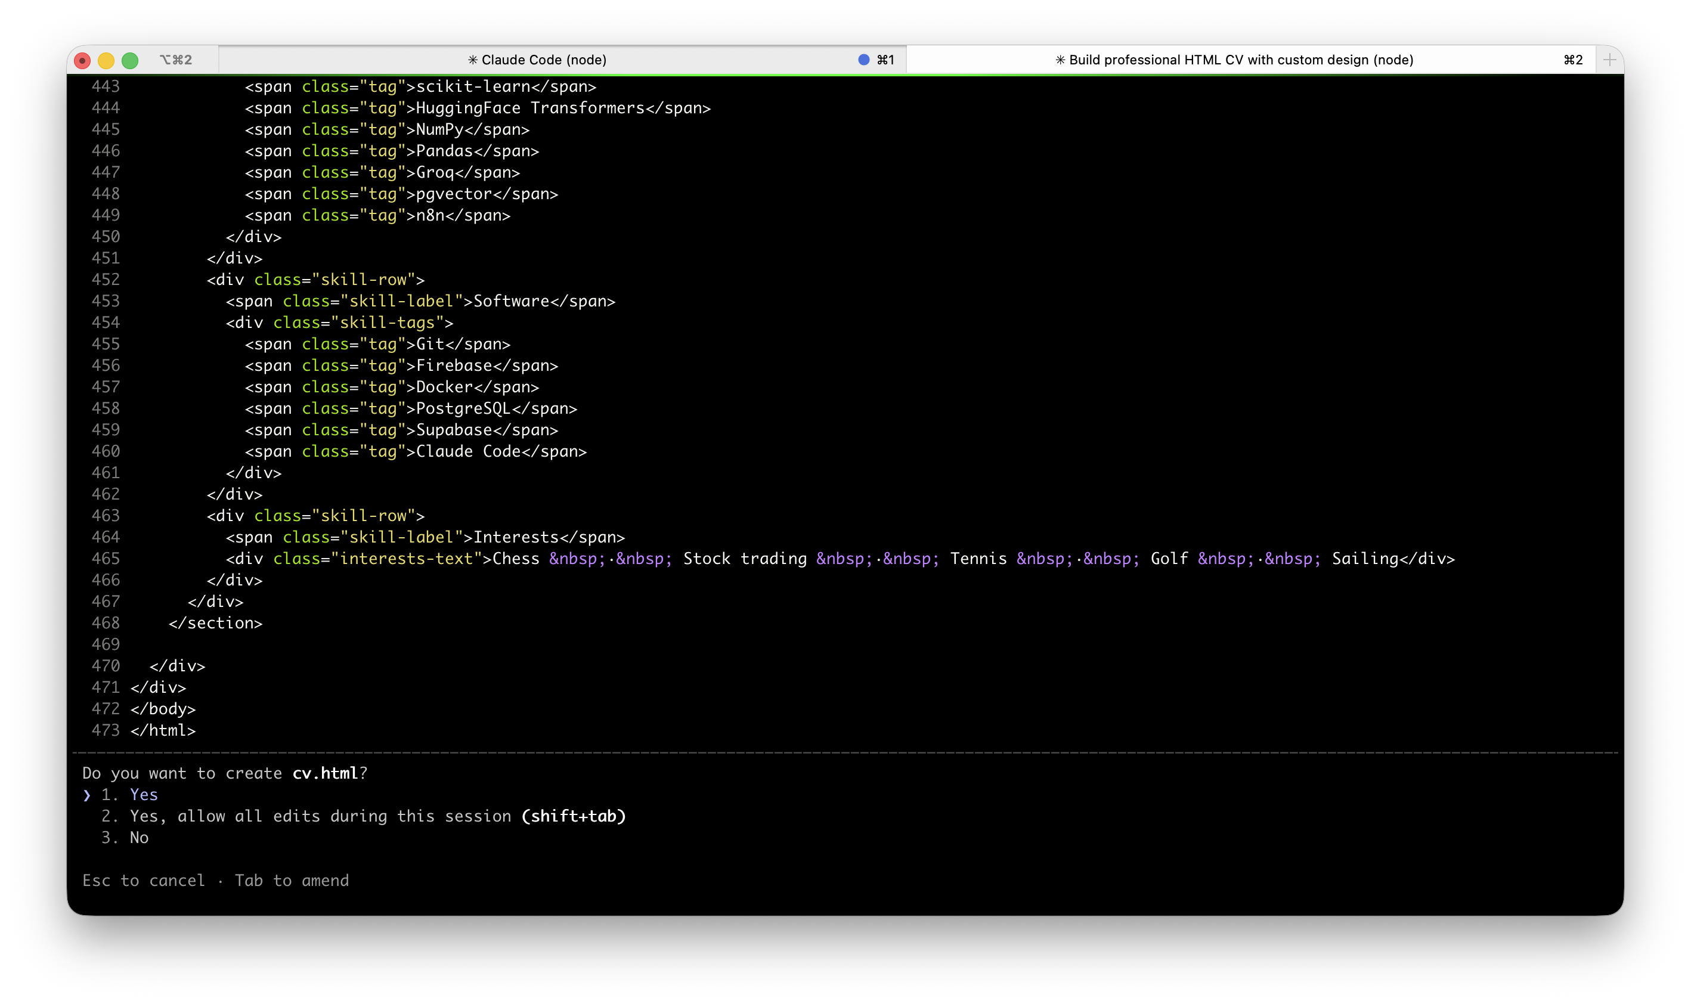
Task: Click the skill-row div on line 452
Action: [x=316, y=280]
